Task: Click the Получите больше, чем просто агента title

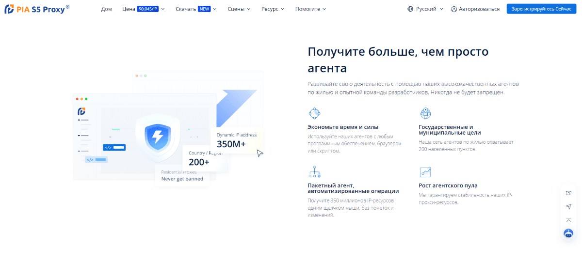Action: coord(398,59)
